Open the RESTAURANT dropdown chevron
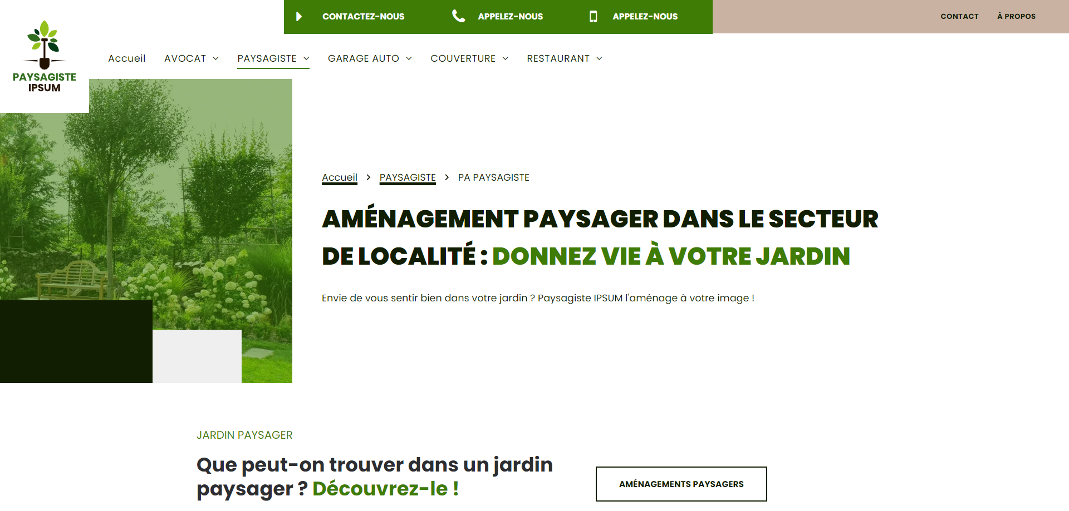 coord(600,59)
